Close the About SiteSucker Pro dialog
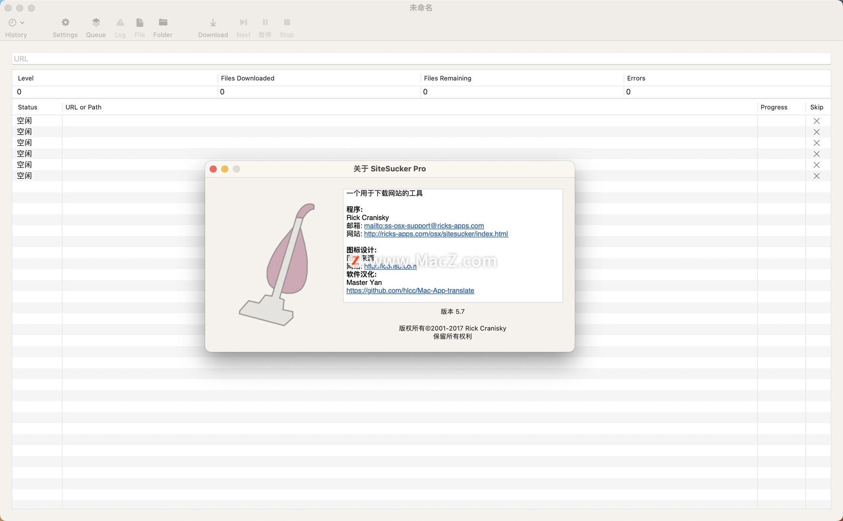Image resolution: width=843 pixels, height=521 pixels. [213, 169]
